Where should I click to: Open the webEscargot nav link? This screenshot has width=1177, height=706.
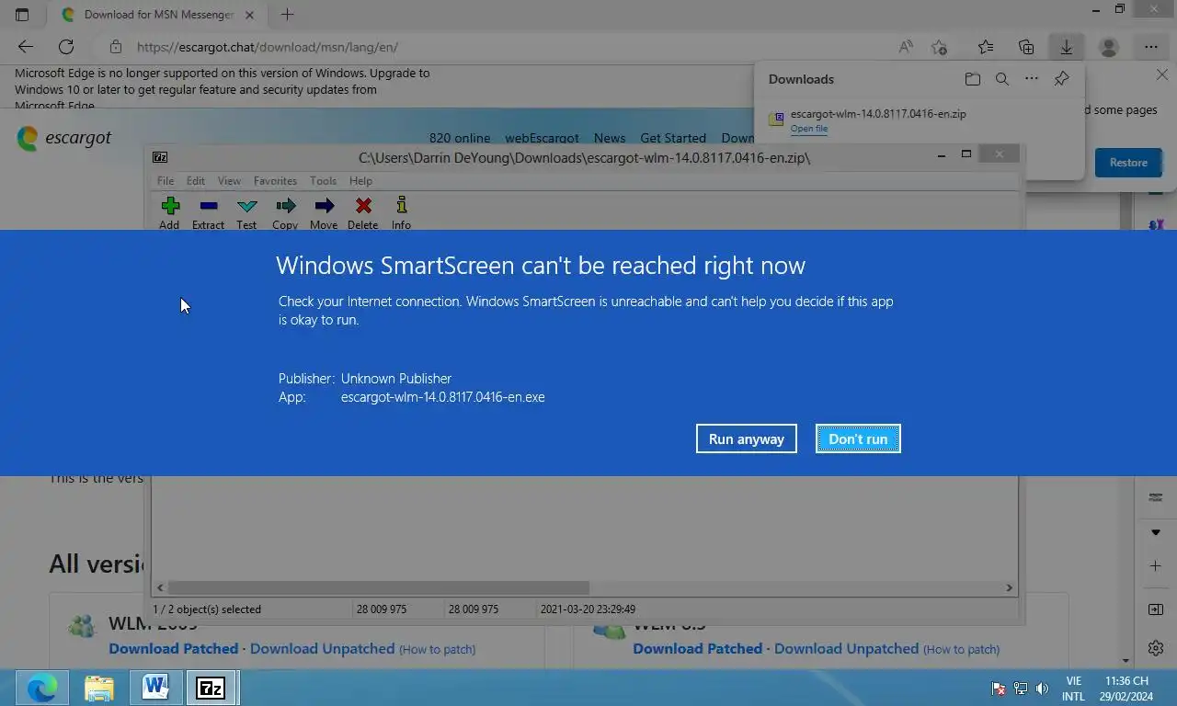point(542,138)
